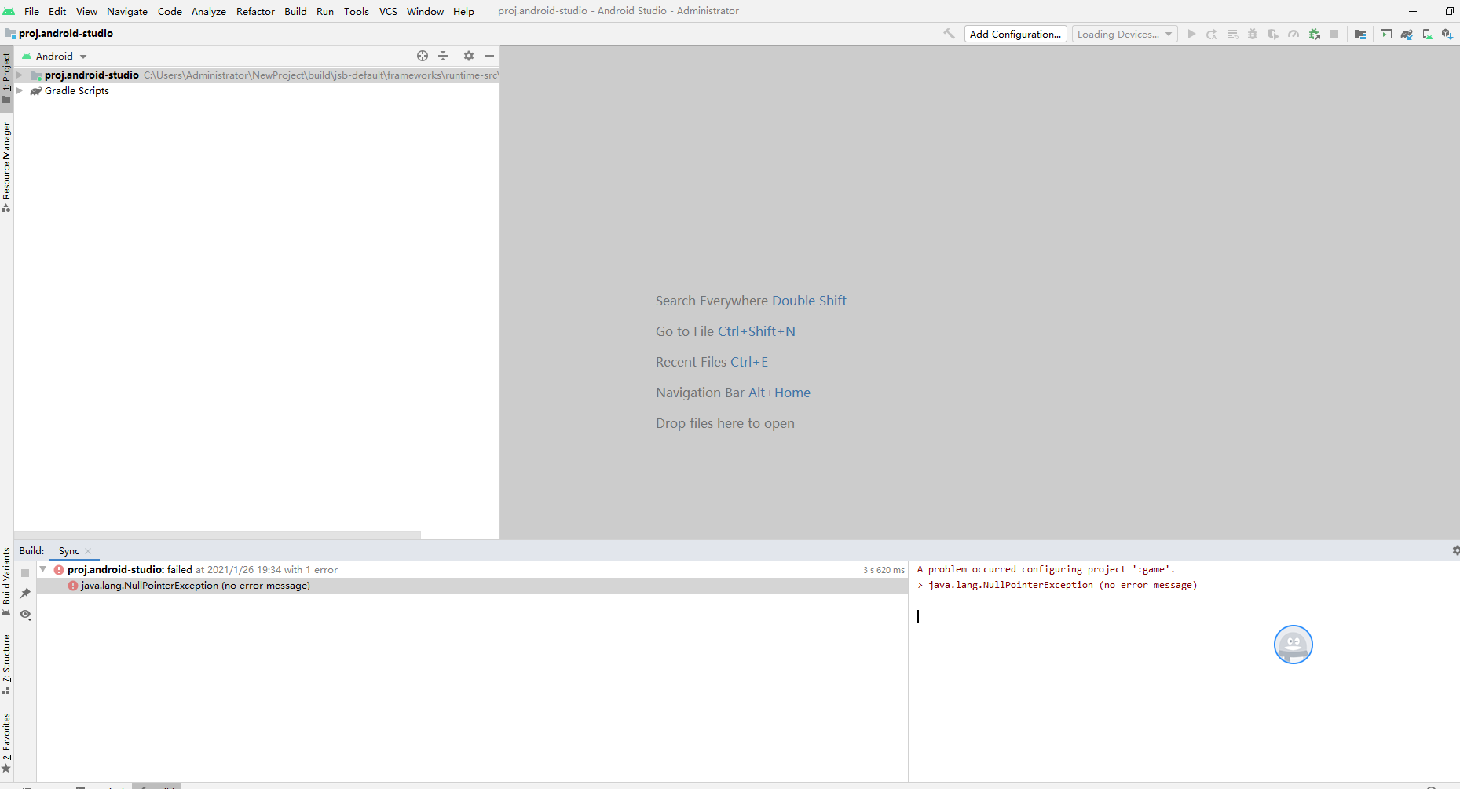Open the Navigate menu

[x=127, y=11]
